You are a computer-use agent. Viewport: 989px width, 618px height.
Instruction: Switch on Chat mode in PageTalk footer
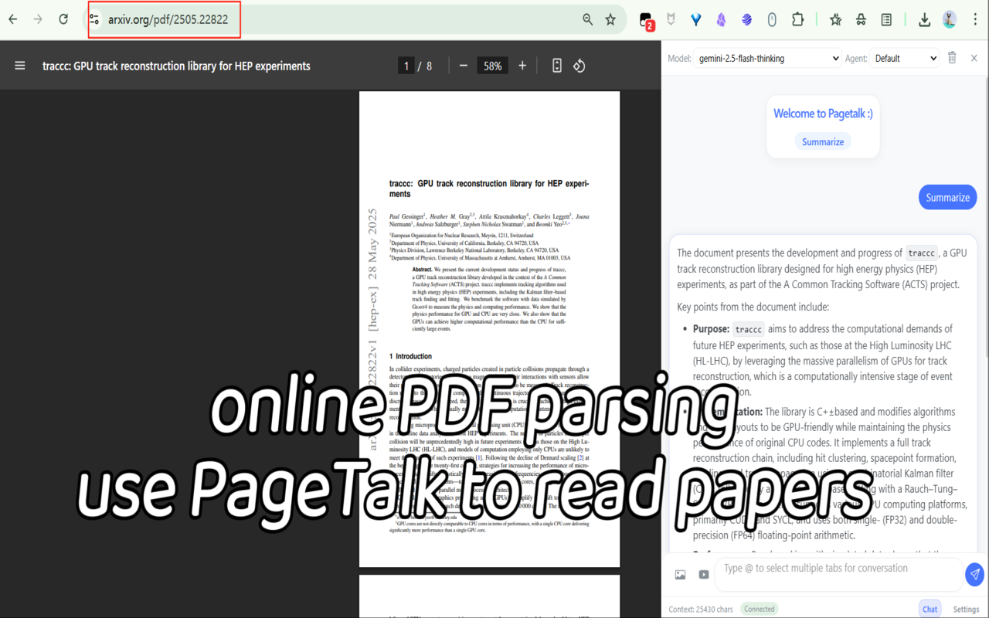(x=930, y=608)
